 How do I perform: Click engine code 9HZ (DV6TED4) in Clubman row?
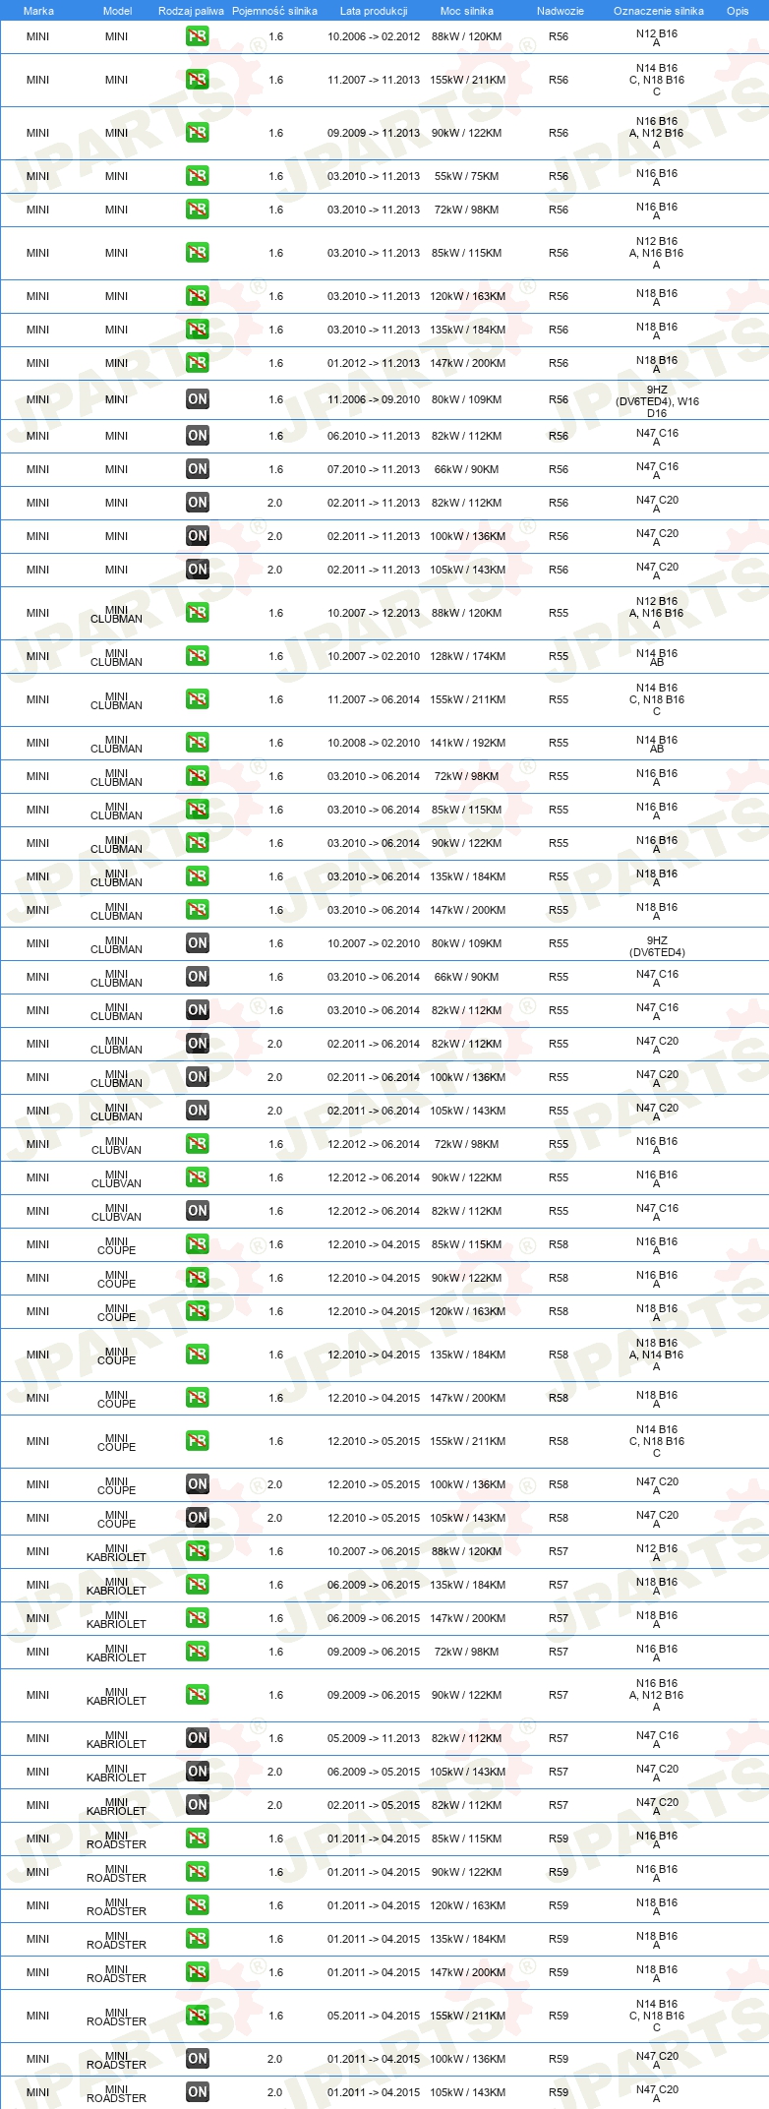657,946
